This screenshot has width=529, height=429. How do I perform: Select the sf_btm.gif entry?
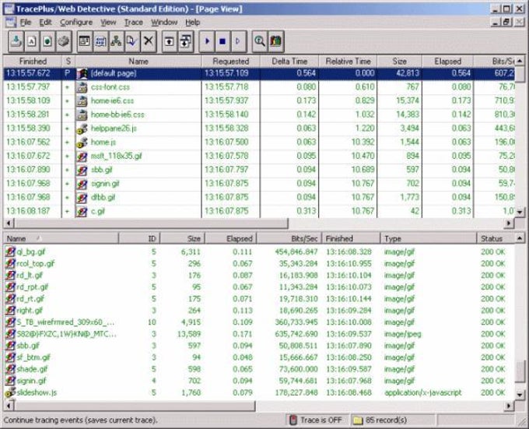[x=33, y=357]
